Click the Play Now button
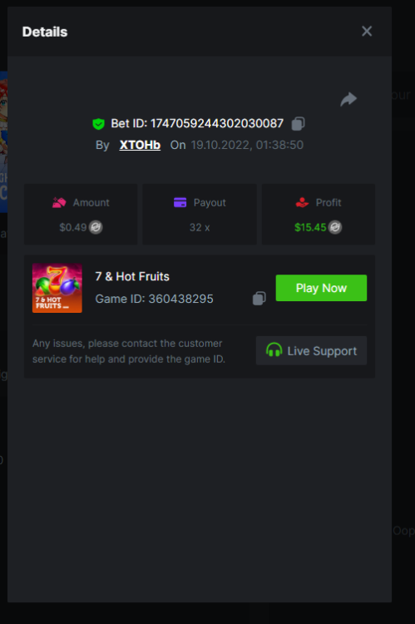 (x=321, y=288)
